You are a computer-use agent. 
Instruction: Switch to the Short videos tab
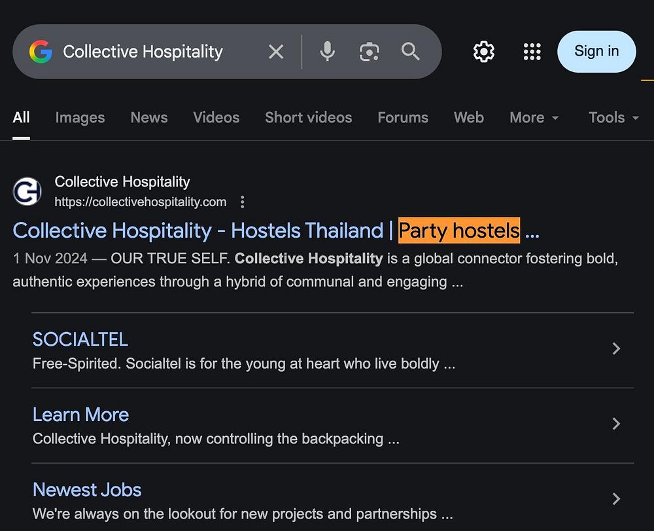tap(309, 118)
